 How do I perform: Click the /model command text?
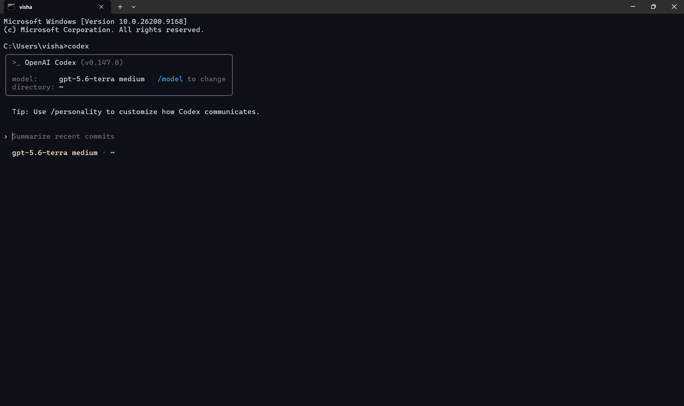[x=170, y=79]
